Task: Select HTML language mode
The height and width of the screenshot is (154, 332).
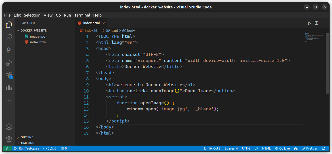Action: coord(266,148)
